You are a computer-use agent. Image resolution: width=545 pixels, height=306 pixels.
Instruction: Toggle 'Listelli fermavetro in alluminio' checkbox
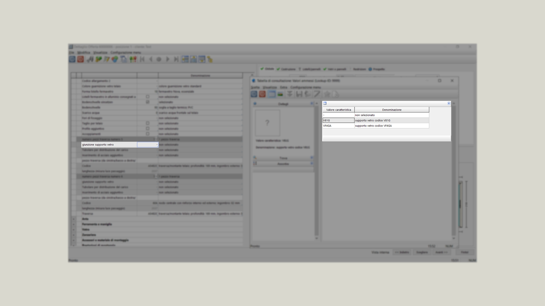[148, 97]
